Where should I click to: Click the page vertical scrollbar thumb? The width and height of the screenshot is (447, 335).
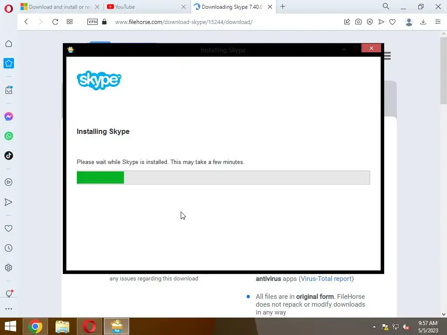tap(444, 71)
